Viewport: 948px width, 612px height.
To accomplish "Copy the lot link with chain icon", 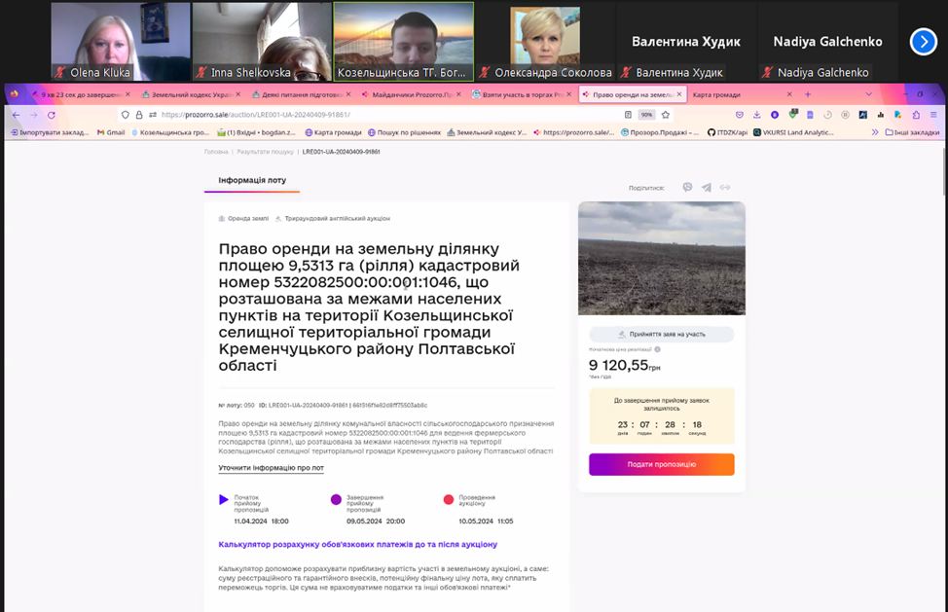I will point(725,187).
